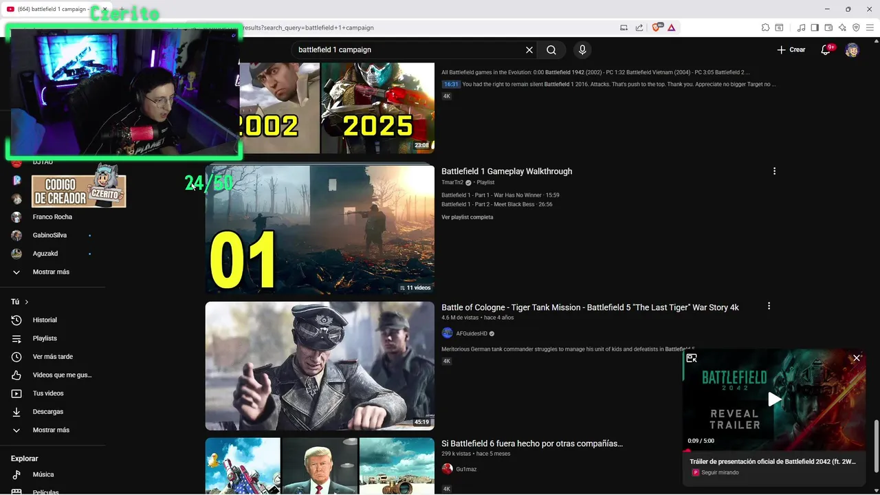
Task: Open the Brave VPN shield icon
Action: (856, 27)
